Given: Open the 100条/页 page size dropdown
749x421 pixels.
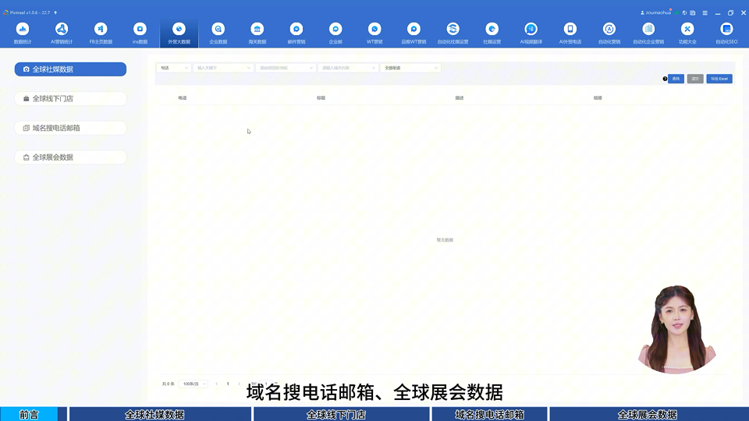Looking at the screenshot, I should pyautogui.click(x=193, y=384).
